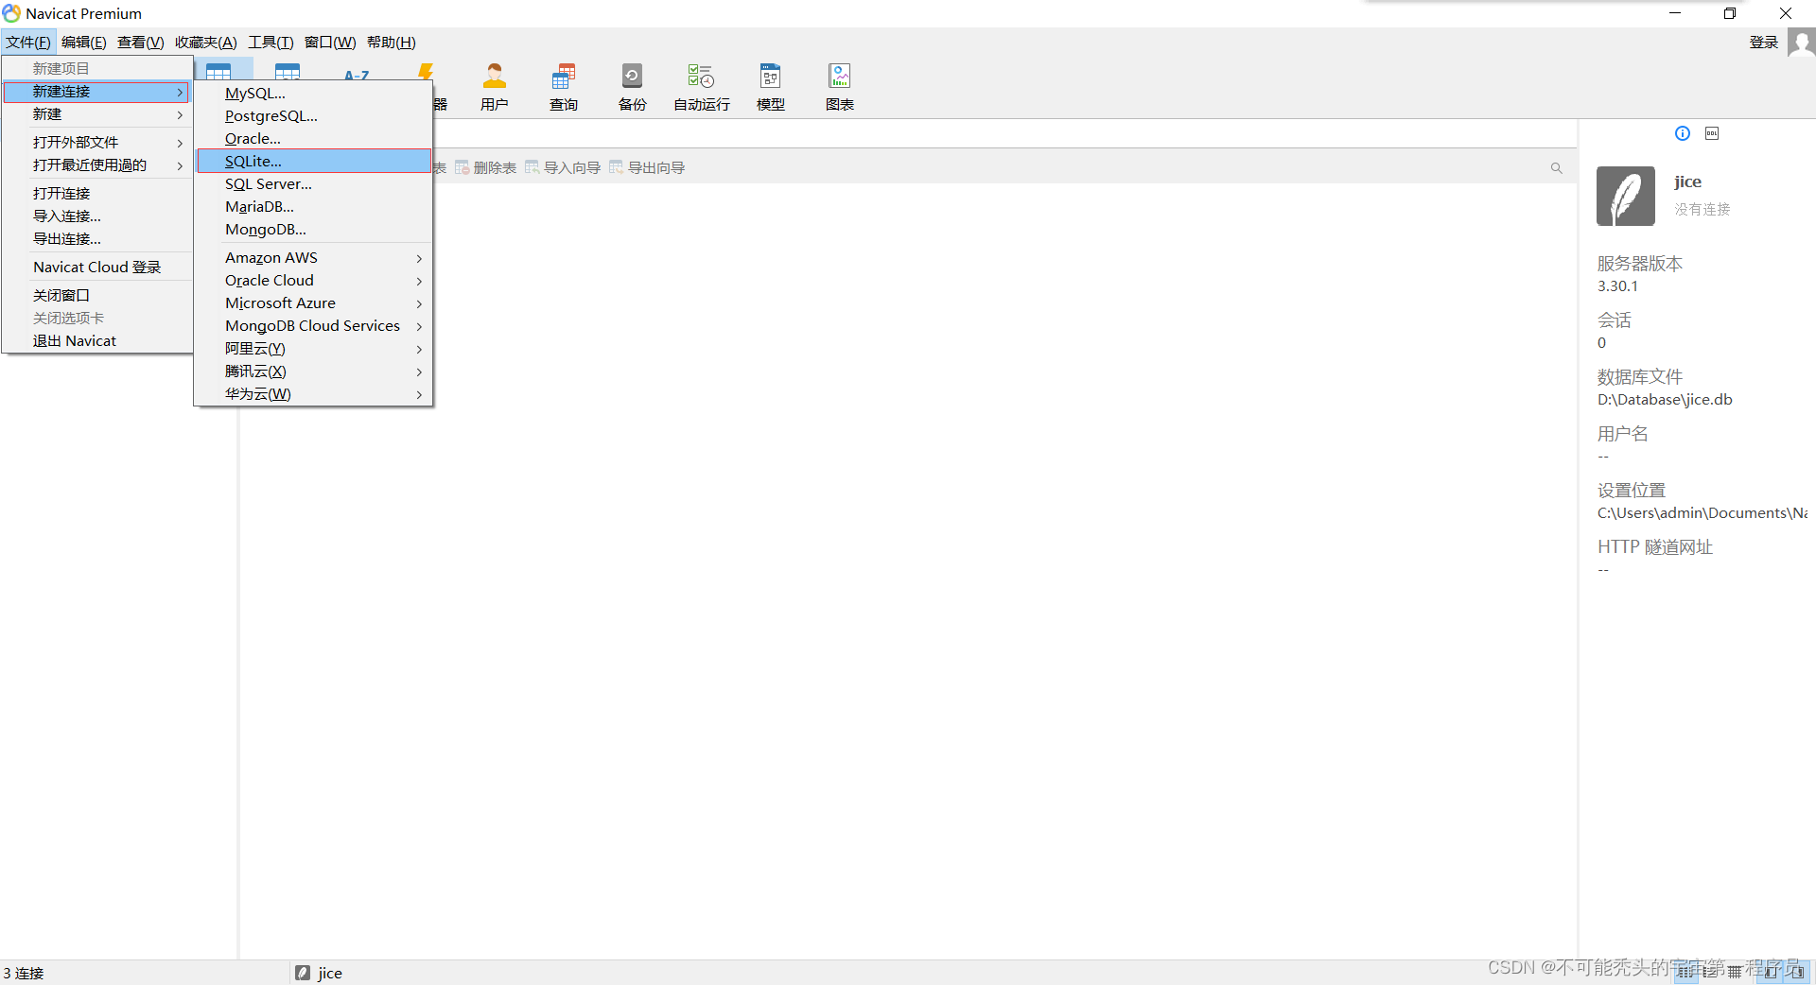Image resolution: width=1816 pixels, height=985 pixels.
Task: Expand the 新建连接 submenu entry
Action: pyautogui.click(x=96, y=92)
